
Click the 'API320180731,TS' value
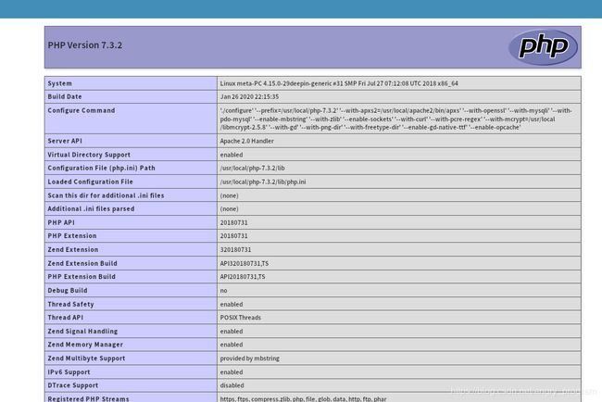click(245, 263)
